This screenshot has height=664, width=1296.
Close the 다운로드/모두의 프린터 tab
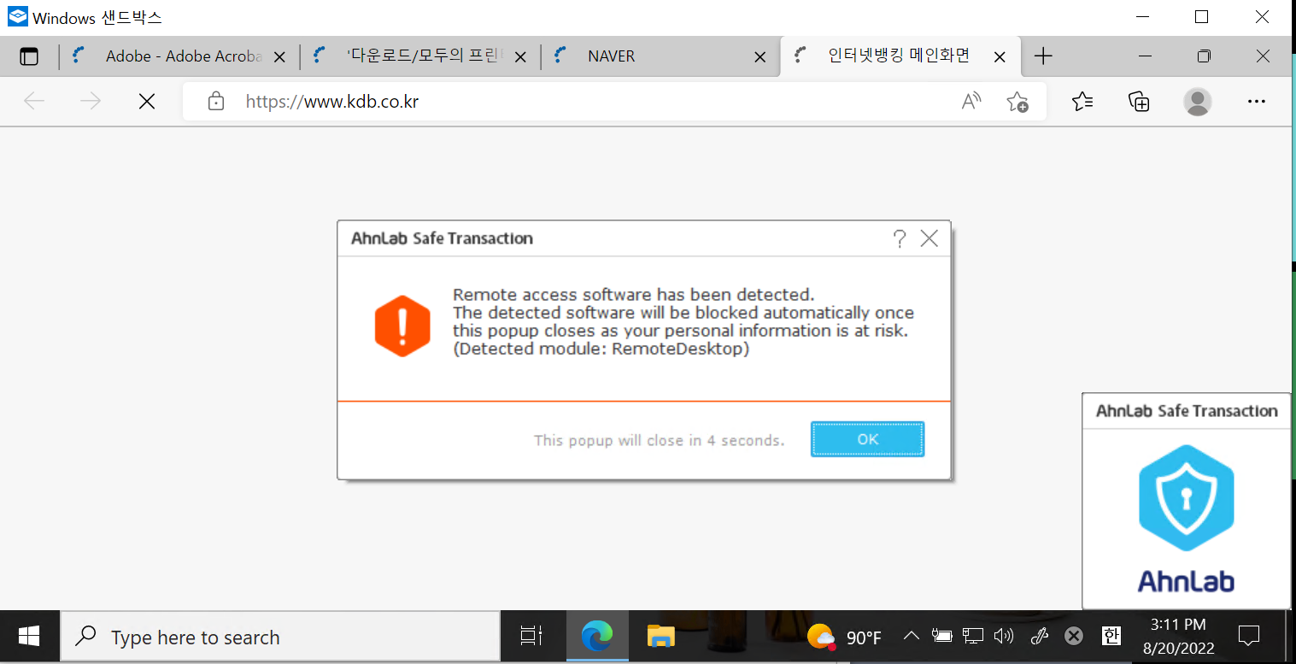(519, 57)
